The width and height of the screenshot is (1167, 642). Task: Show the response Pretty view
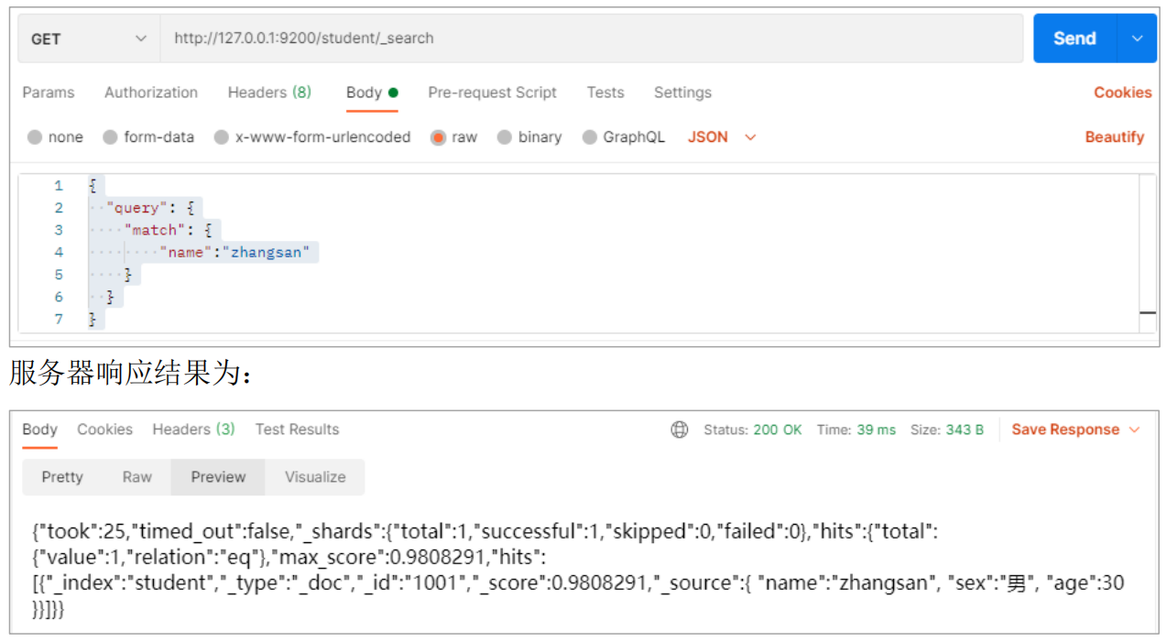click(62, 477)
